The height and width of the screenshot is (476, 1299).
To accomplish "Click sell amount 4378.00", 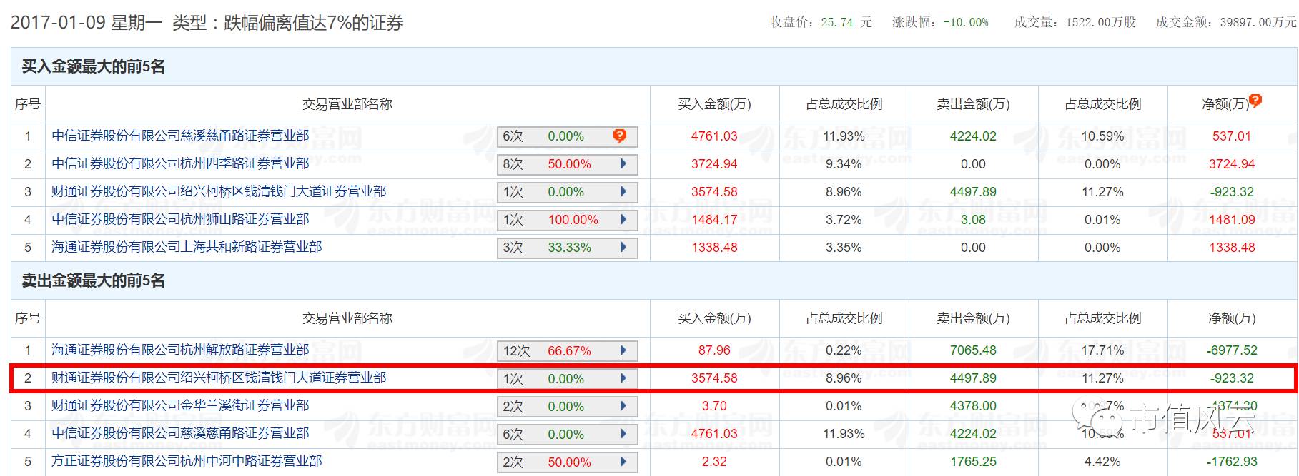I will 973,406.
